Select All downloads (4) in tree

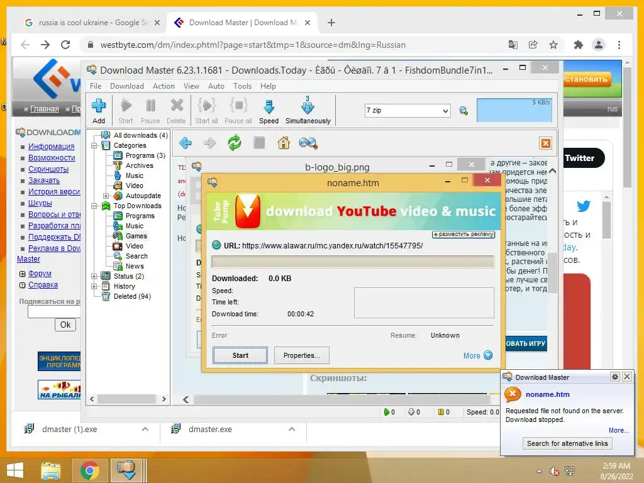coord(141,136)
